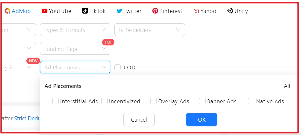This screenshot has height=135, width=301.
Task: Follow the Strict Dedu link
Action: 27,118
